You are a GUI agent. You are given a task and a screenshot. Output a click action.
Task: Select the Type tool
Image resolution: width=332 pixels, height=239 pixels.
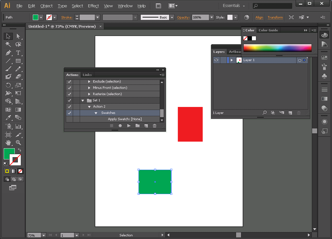[18, 53]
